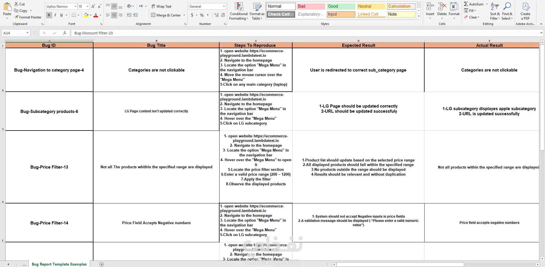Open Sort & Filter options
Viewport: 545px width, 267px height.
(495, 11)
